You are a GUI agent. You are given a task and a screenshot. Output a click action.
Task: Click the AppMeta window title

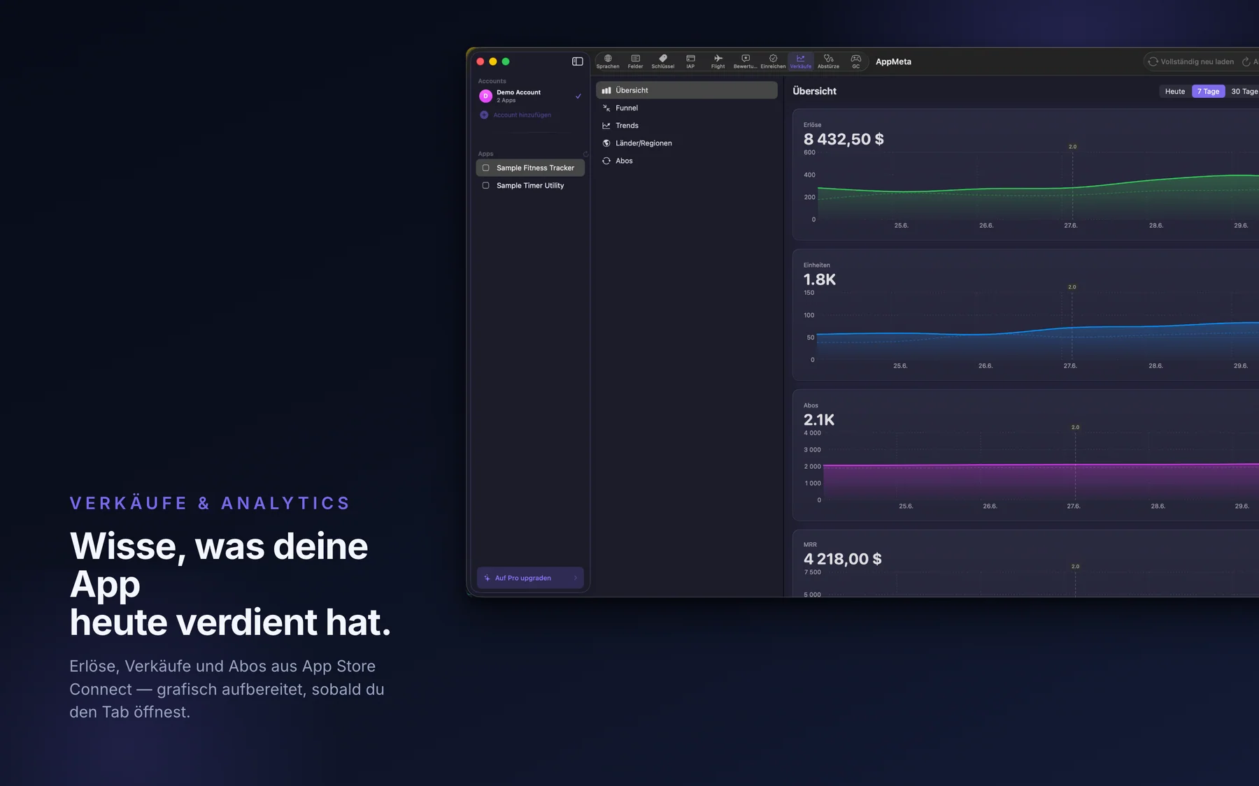click(893, 61)
